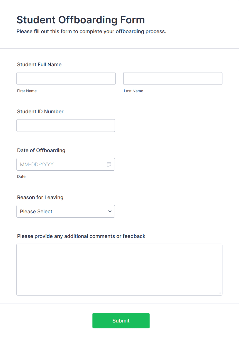
Task: Focus the Last Name text box
Action: point(173,78)
